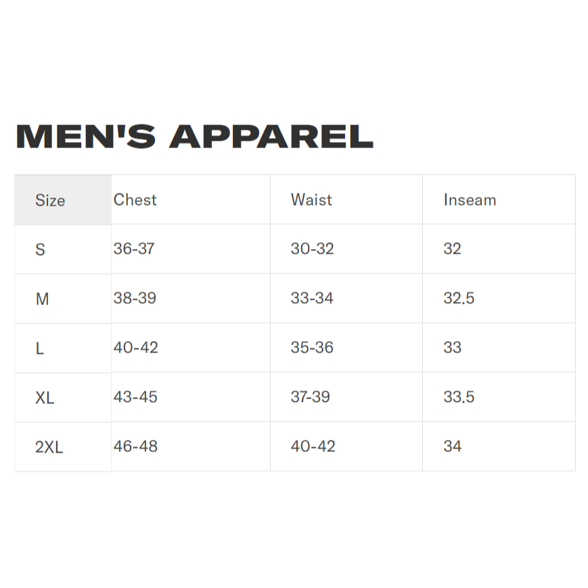Screen dimensions: 588x588
Task: Click the Chest column header
Action: pos(135,200)
